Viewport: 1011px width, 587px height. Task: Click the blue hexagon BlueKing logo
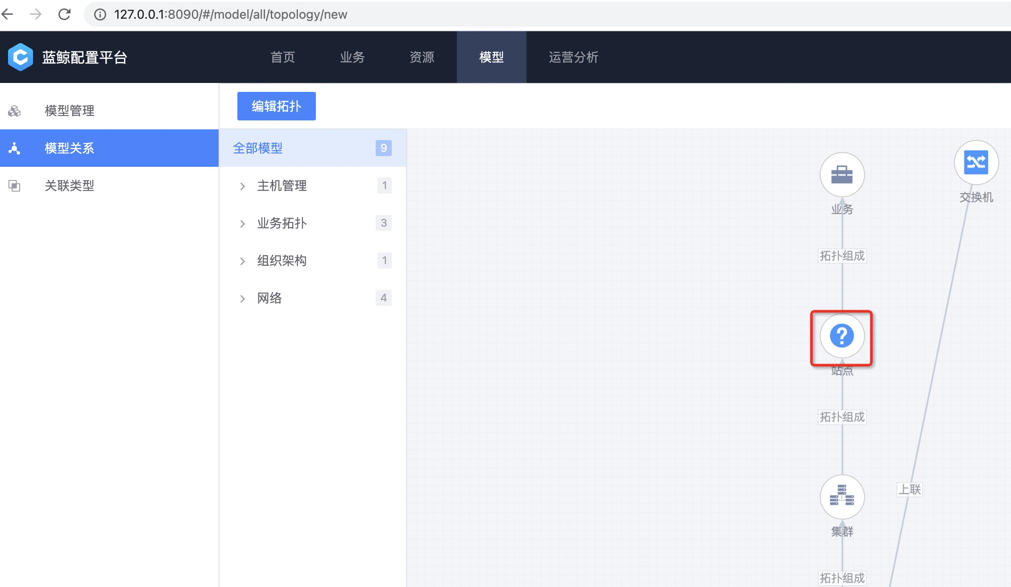(x=19, y=57)
